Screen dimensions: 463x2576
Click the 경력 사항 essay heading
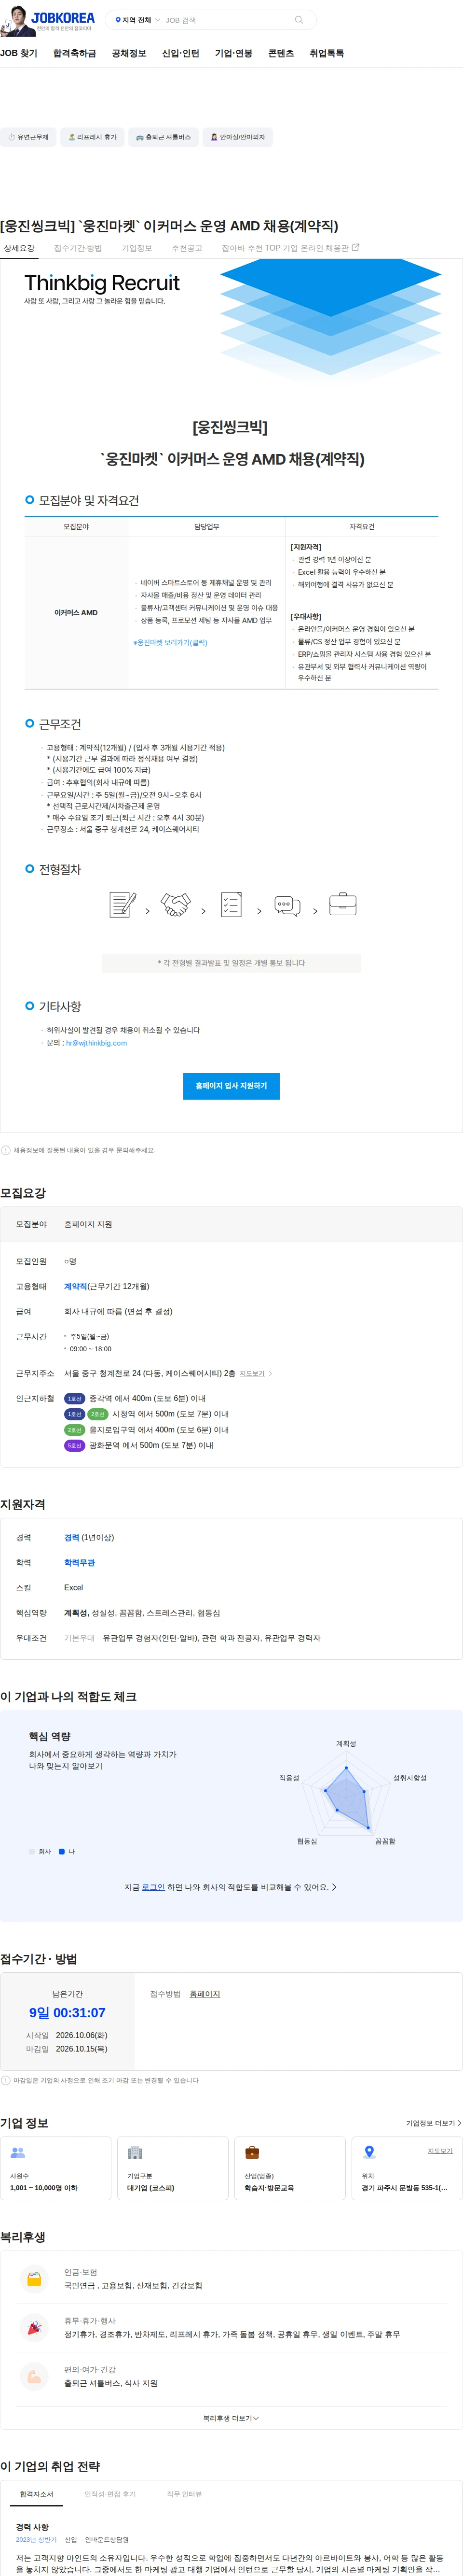(32, 2527)
